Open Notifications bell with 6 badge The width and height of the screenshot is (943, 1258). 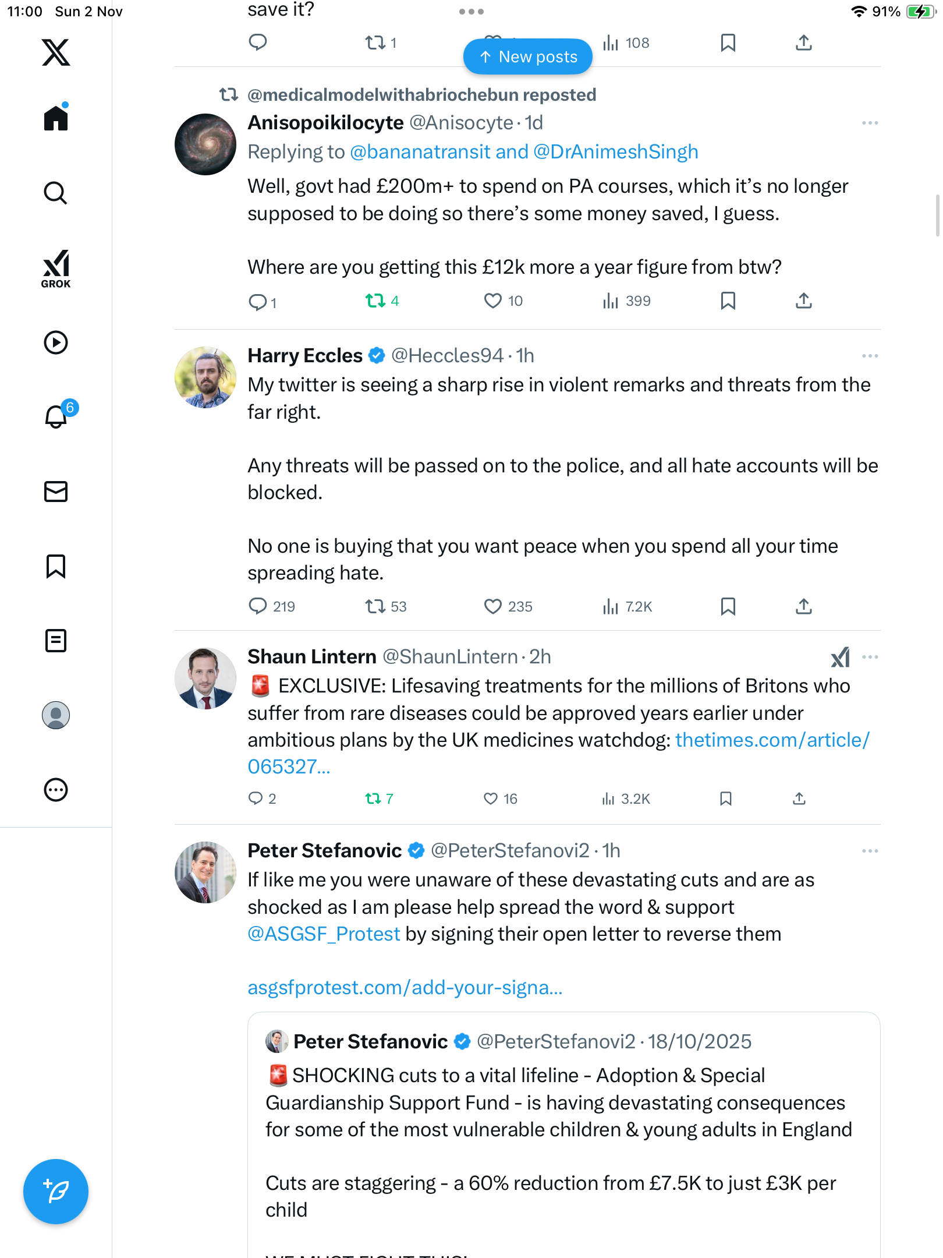(56, 416)
